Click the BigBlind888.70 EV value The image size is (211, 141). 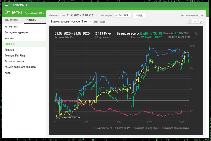(x=153, y=37)
